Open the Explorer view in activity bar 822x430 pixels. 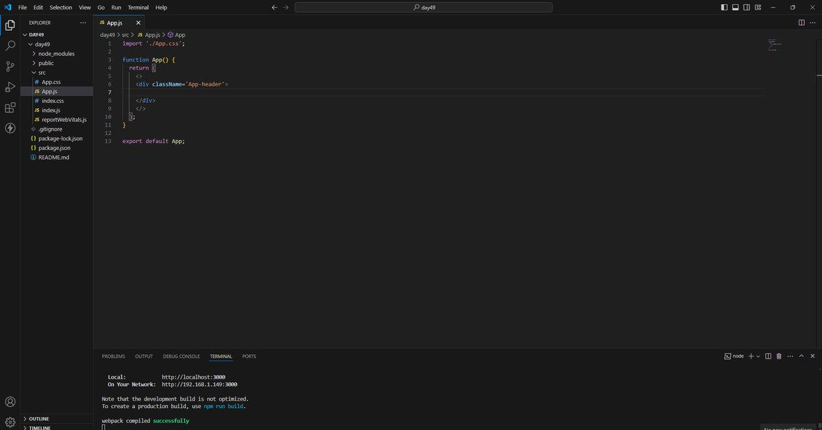click(x=10, y=25)
